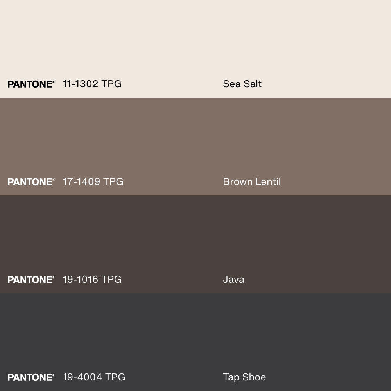391x391 pixels.
Task: Click the color code 17-1409 TPG
Action: pyautogui.click(x=93, y=181)
